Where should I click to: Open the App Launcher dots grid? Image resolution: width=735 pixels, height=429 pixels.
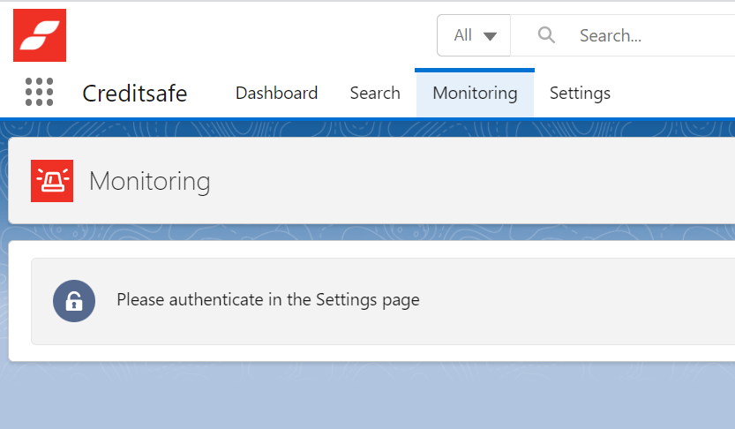40,92
